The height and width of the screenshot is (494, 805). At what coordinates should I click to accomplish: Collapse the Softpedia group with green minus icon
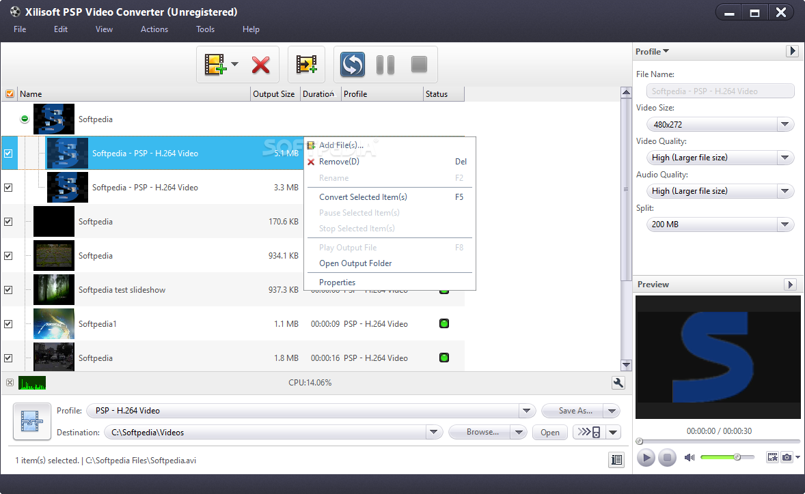click(24, 119)
